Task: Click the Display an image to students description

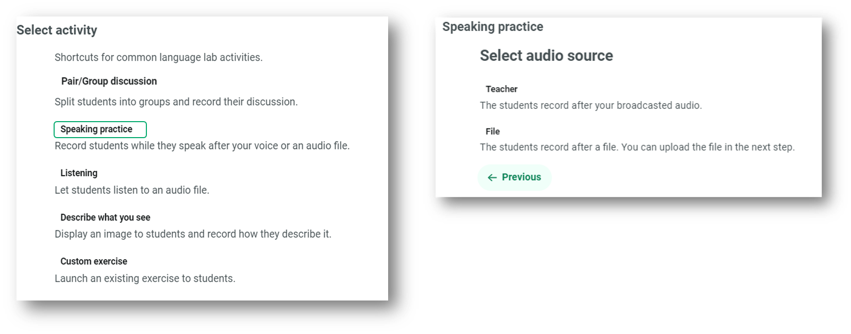Action: (193, 234)
